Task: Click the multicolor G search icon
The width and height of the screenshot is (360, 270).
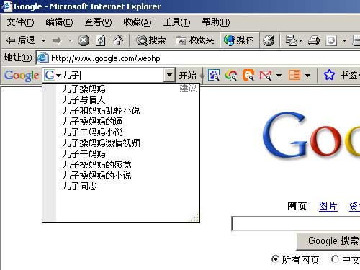Action: tap(231, 75)
